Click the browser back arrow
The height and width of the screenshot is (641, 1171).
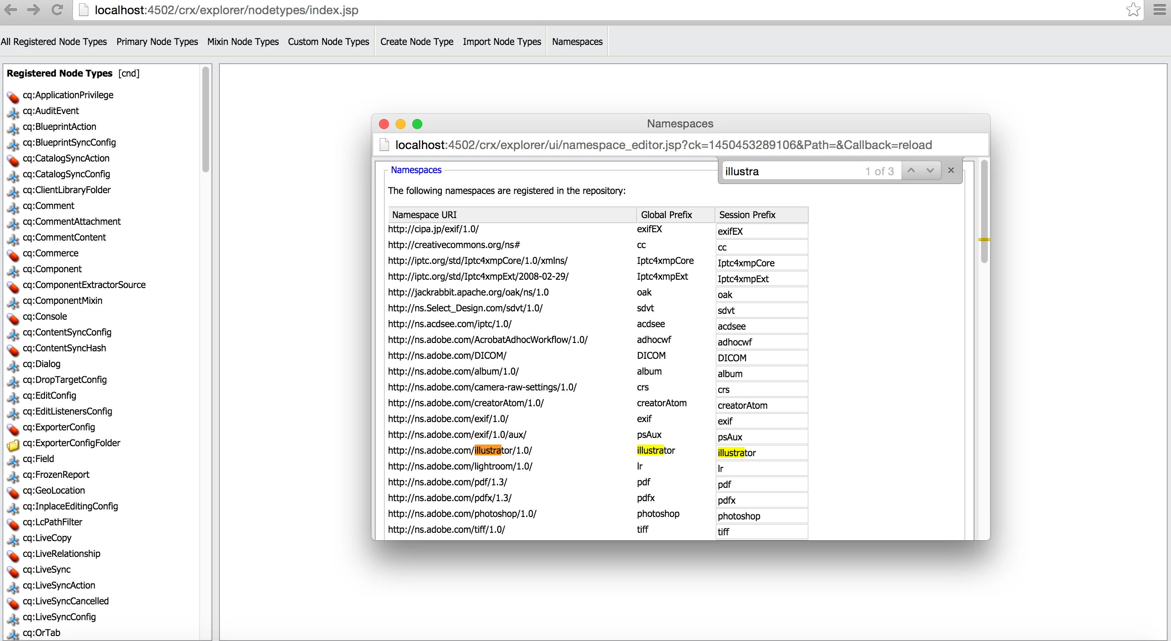click(x=10, y=10)
